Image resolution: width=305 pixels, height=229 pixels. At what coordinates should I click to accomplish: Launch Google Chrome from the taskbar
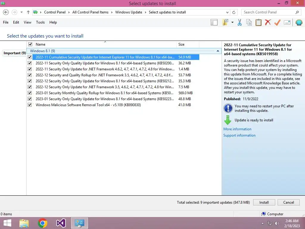(43, 223)
